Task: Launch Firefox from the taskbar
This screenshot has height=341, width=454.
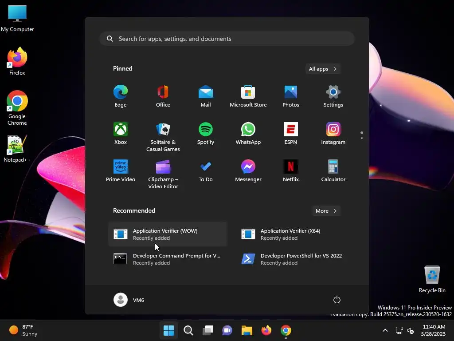Action: click(266, 330)
